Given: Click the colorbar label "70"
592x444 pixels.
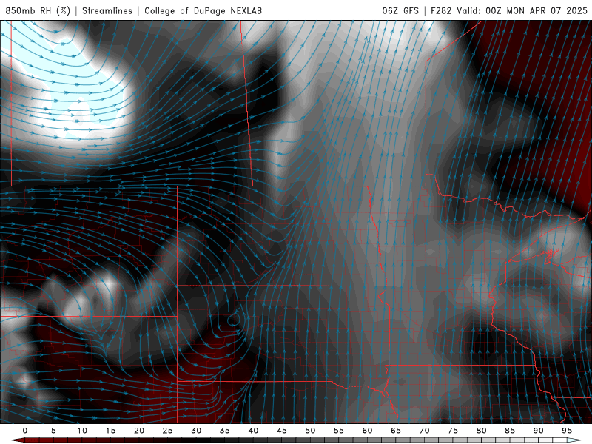Looking at the screenshot, I should click(x=424, y=431).
